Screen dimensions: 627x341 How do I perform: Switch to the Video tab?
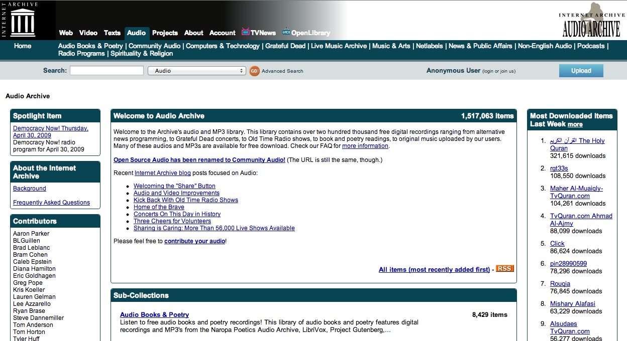click(x=88, y=33)
